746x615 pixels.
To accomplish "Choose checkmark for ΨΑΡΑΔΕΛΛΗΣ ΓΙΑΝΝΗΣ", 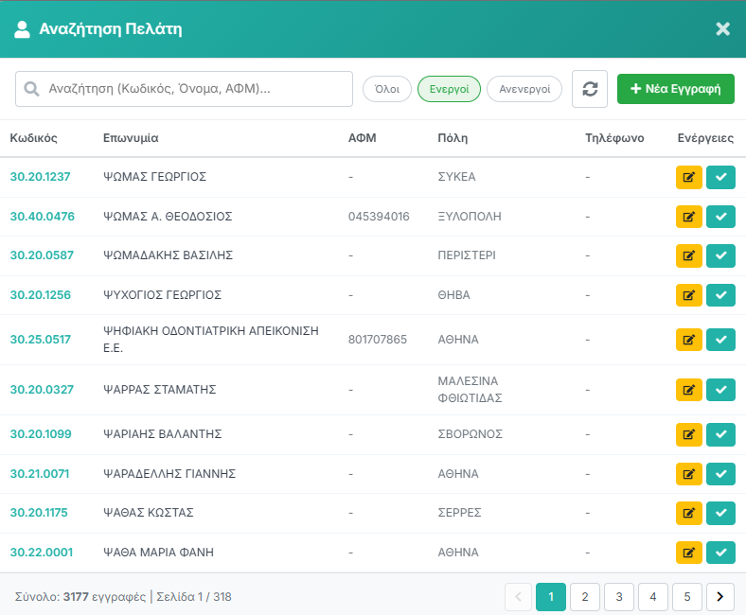I will pos(720,474).
